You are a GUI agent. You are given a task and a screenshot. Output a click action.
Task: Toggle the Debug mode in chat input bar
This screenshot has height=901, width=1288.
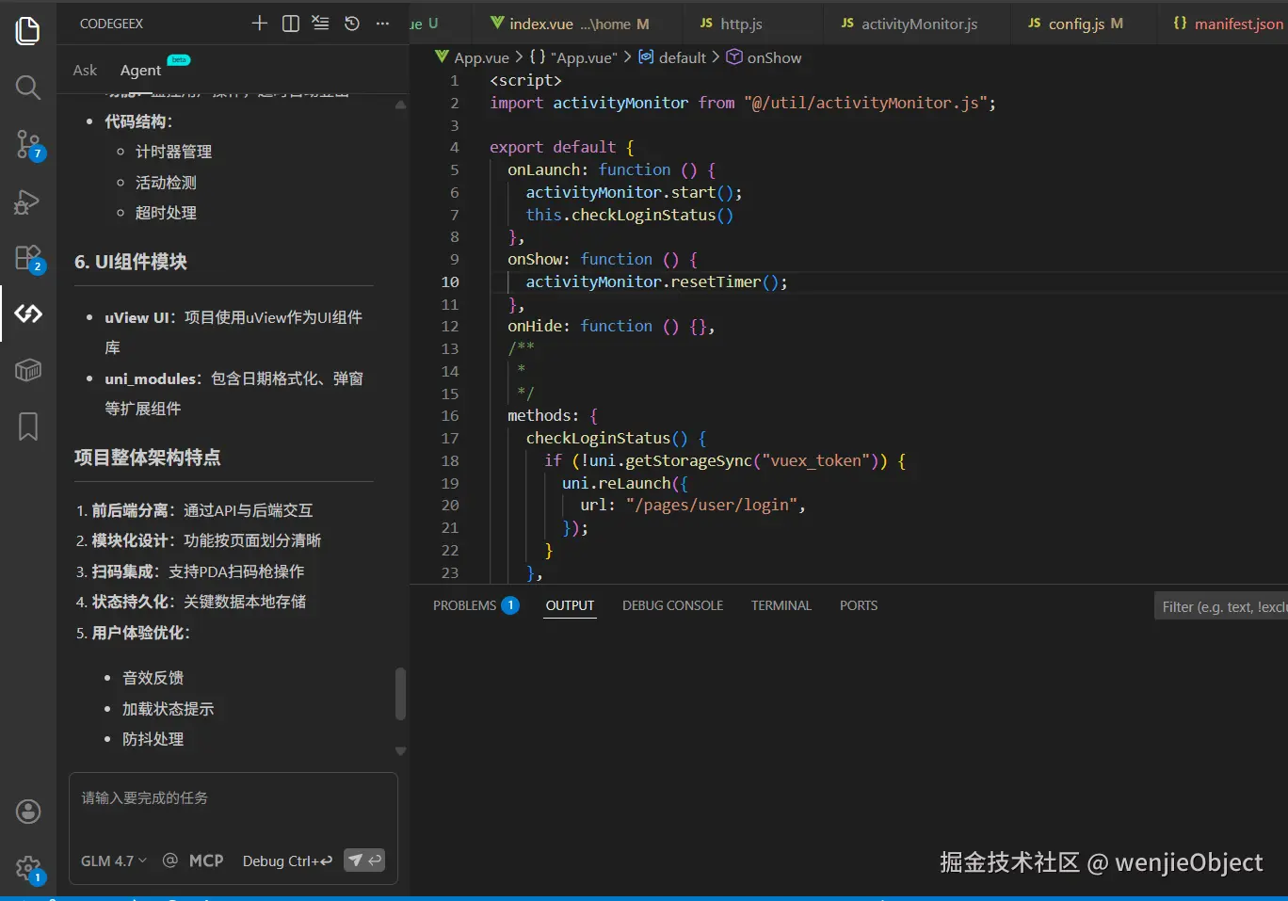pyautogui.click(x=287, y=861)
